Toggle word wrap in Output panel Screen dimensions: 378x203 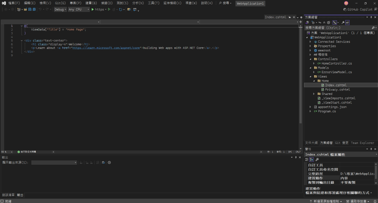(103, 162)
